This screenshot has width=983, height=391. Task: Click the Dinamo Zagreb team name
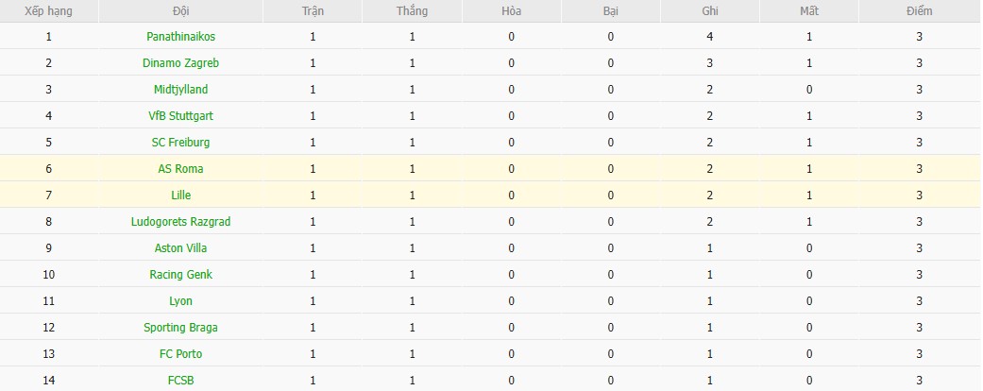(180, 63)
